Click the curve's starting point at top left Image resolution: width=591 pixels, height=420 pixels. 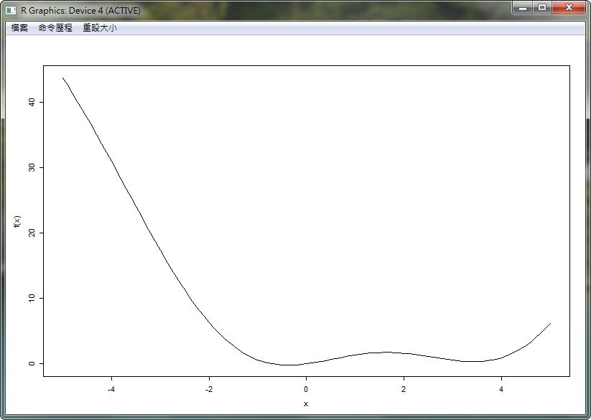pyautogui.click(x=63, y=78)
